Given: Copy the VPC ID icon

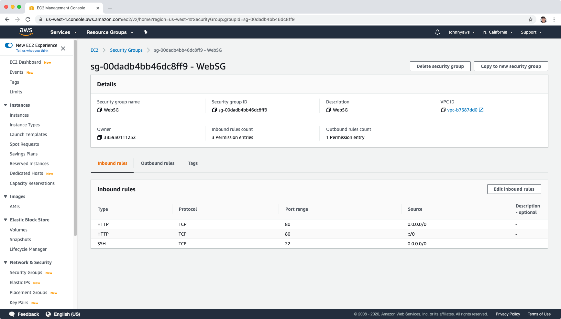Looking at the screenshot, I should (x=443, y=110).
